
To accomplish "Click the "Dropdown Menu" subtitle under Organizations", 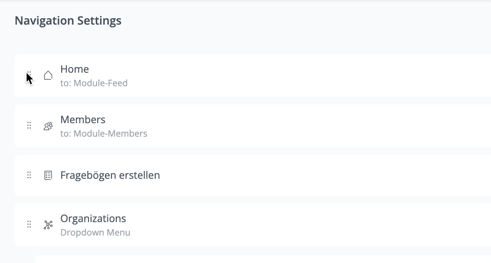I will point(95,232).
